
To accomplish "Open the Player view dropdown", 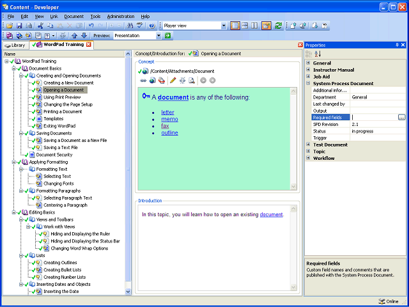I will [x=224, y=26].
